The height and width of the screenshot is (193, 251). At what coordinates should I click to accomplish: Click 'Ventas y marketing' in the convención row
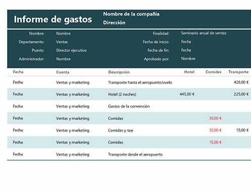(73, 106)
